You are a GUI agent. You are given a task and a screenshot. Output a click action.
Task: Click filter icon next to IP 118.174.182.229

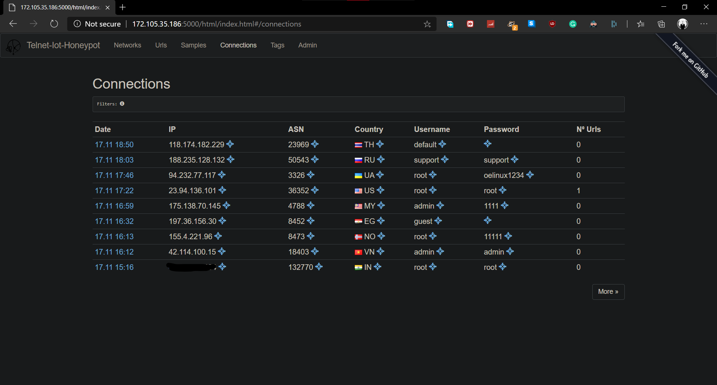(230, 144)
